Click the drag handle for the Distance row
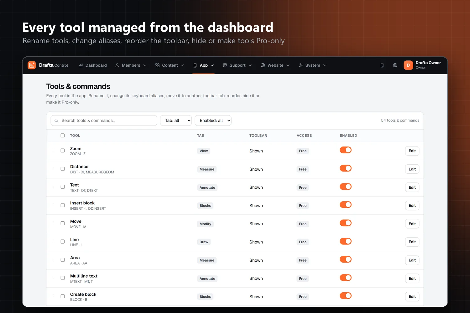 pyautogui.click(x=53, y=168)
